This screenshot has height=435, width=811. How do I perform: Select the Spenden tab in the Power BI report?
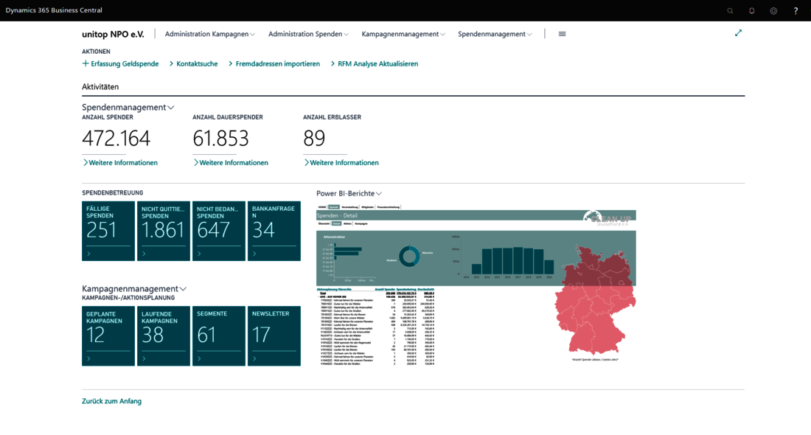coord(333,207)
